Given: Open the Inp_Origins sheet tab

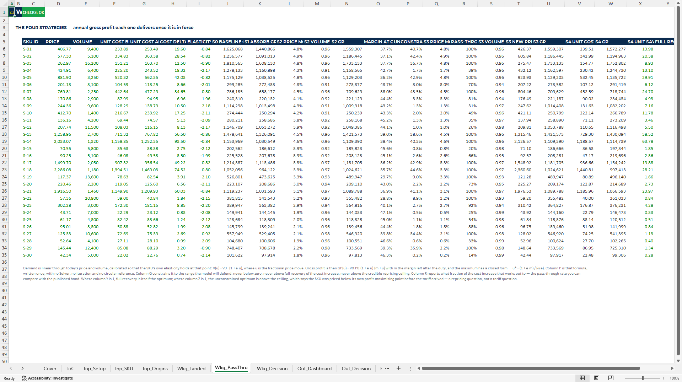Looking at the screenshot, I should (x=155, y=368).
